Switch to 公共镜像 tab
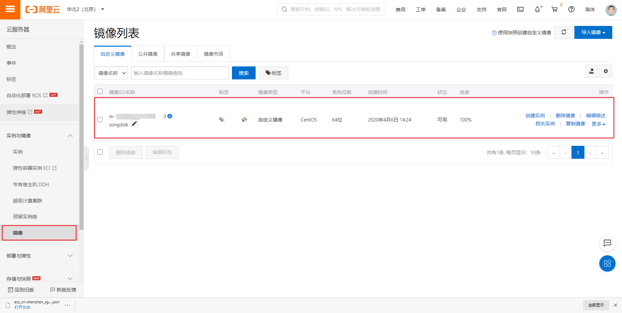 tap(148, 54)
